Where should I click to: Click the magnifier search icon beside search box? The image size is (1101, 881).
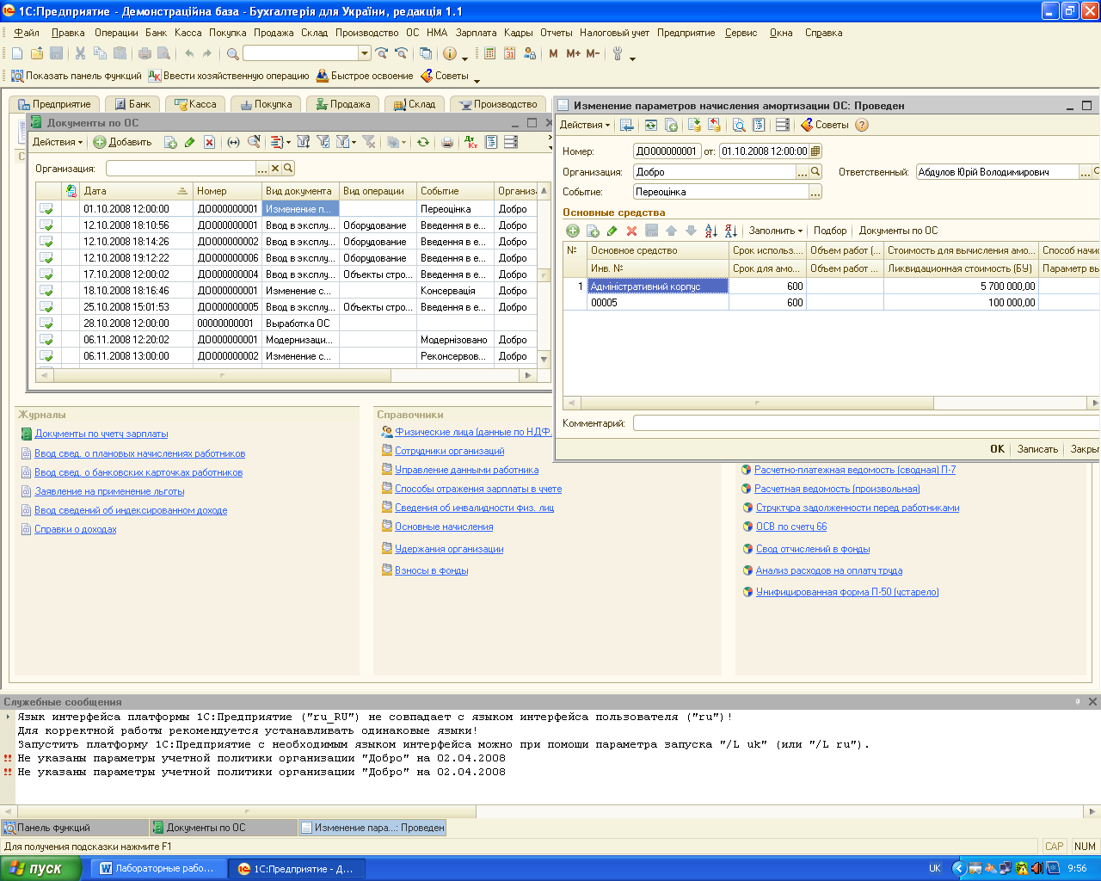point(232,53)
